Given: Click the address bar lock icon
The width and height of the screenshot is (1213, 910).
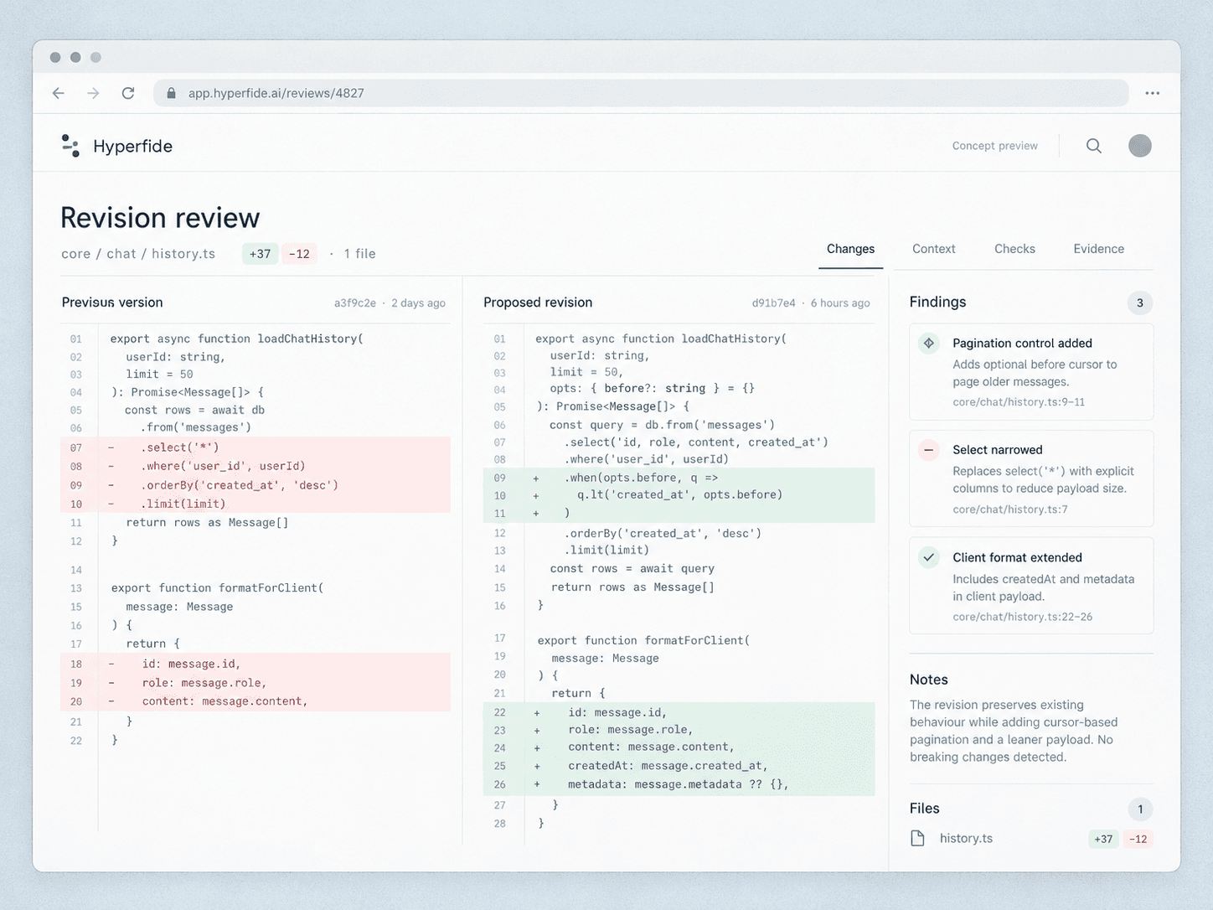Looking at the screenshot, I should 171,93.
